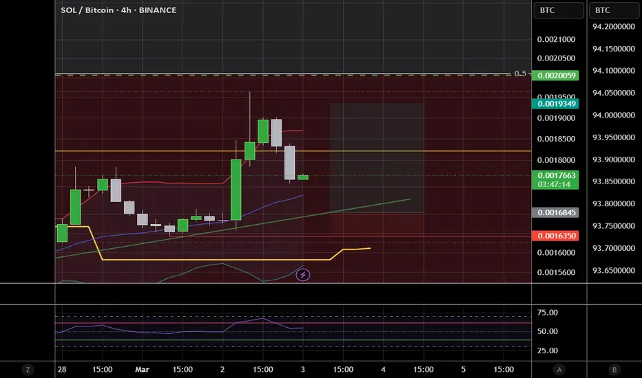Viewport: 642px width, 378px height.
Task: Click 93.8000000 on the far-right scale
Action: 614,203
